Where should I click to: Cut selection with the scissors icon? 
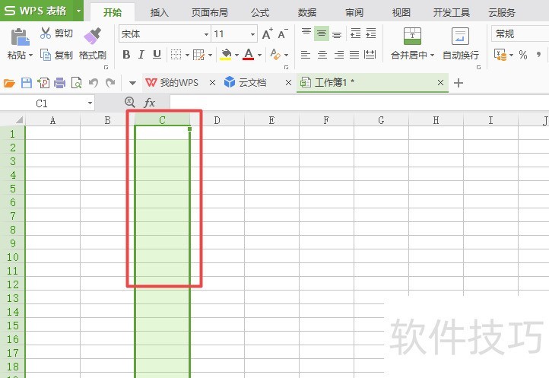click(45, 33)
